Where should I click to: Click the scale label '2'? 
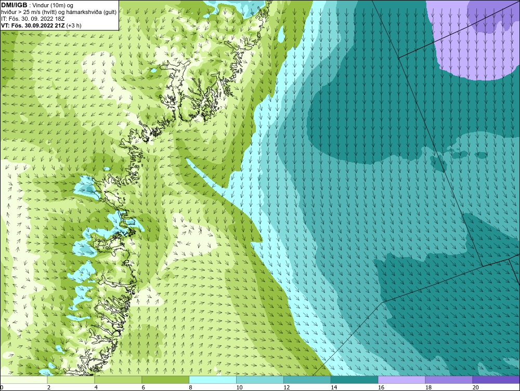point(49,387)
